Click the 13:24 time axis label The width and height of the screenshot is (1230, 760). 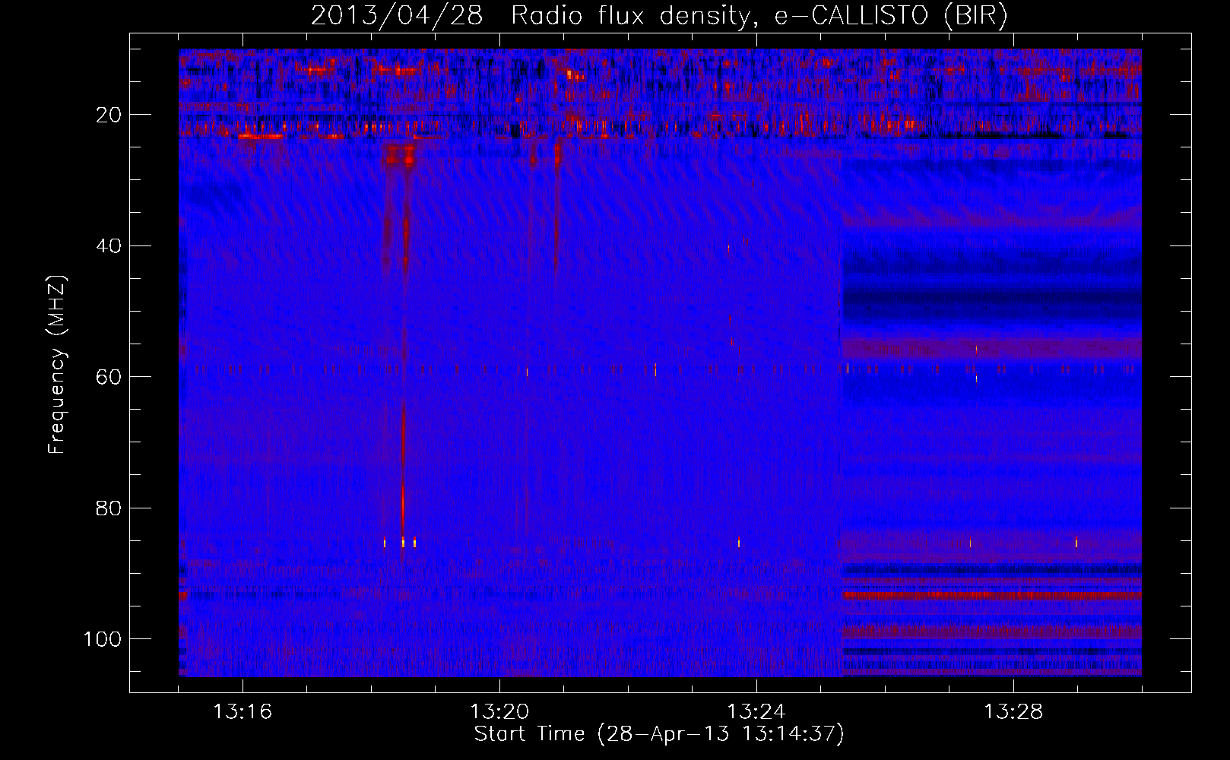coord(756,712)
